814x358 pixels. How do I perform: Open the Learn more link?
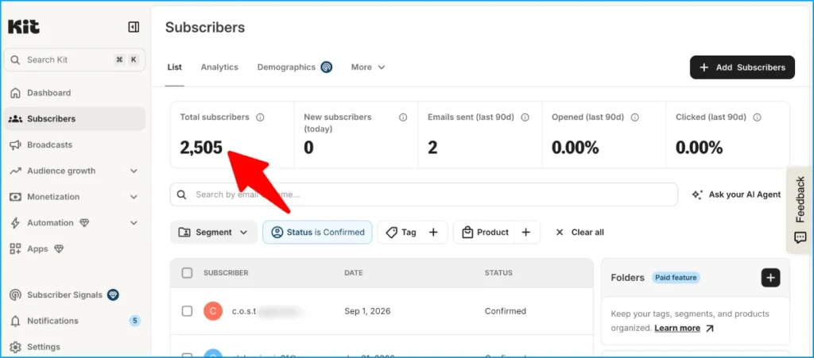pyautogui.click(x=684, y=328)
